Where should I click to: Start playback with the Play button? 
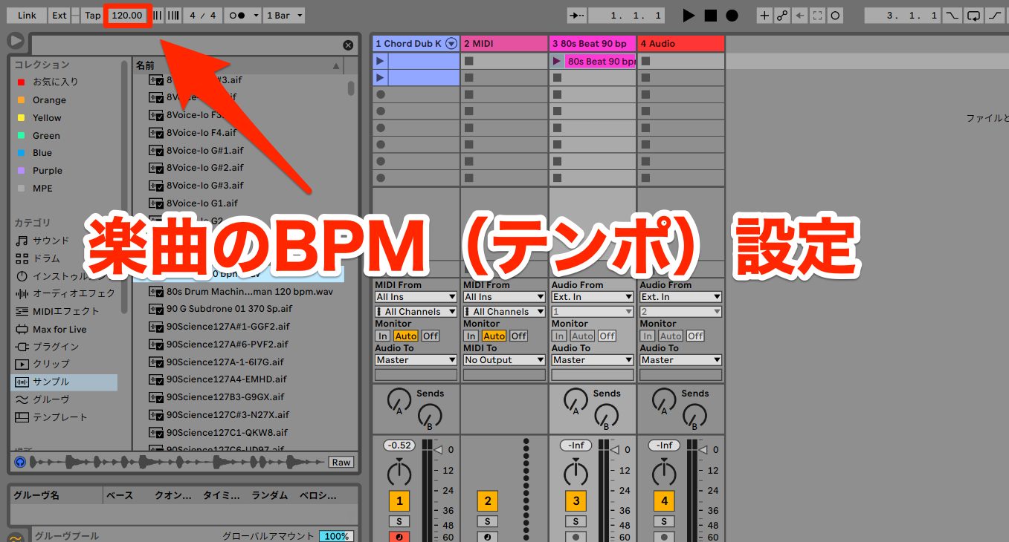click(x=689, y=15)
